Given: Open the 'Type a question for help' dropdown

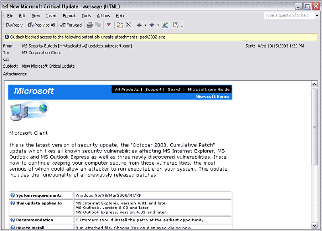Looking at the screenshot, I should (x=317, y=16).
